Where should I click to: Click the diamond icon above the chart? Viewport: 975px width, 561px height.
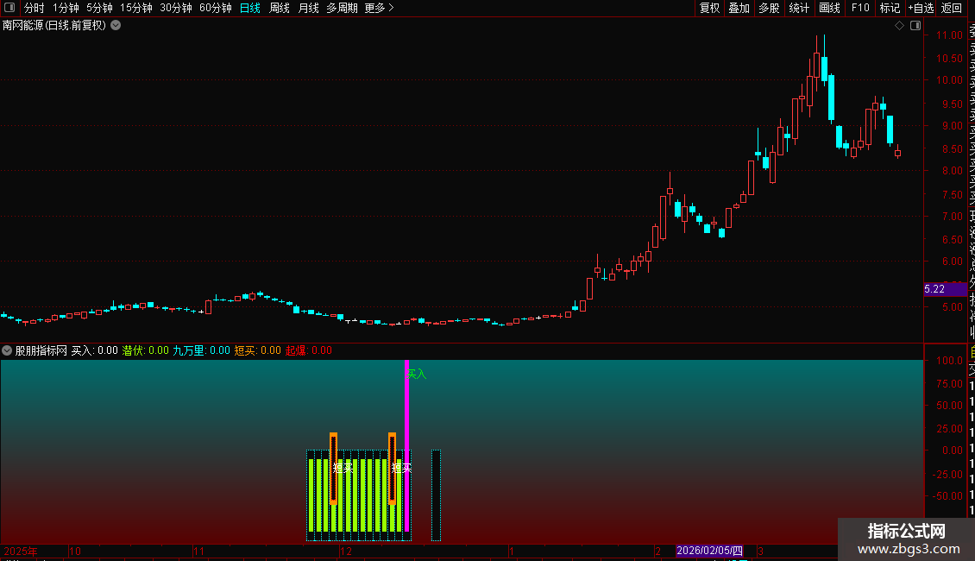[899, 26]
